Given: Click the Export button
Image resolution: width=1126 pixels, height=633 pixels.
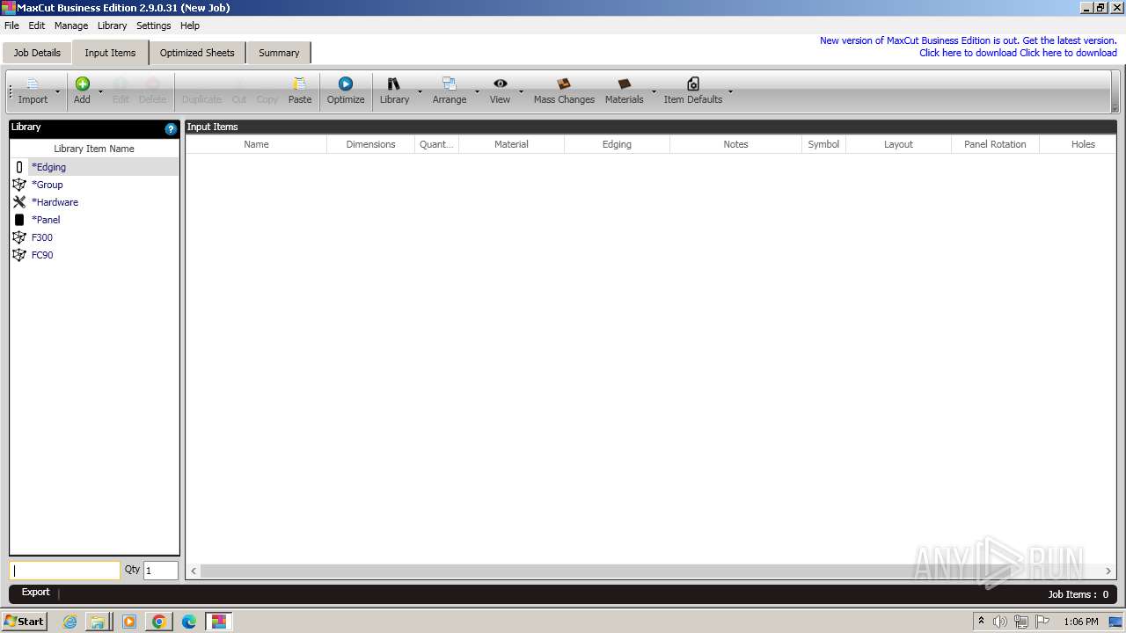Looking at the screenshot, I should [35, 593].
